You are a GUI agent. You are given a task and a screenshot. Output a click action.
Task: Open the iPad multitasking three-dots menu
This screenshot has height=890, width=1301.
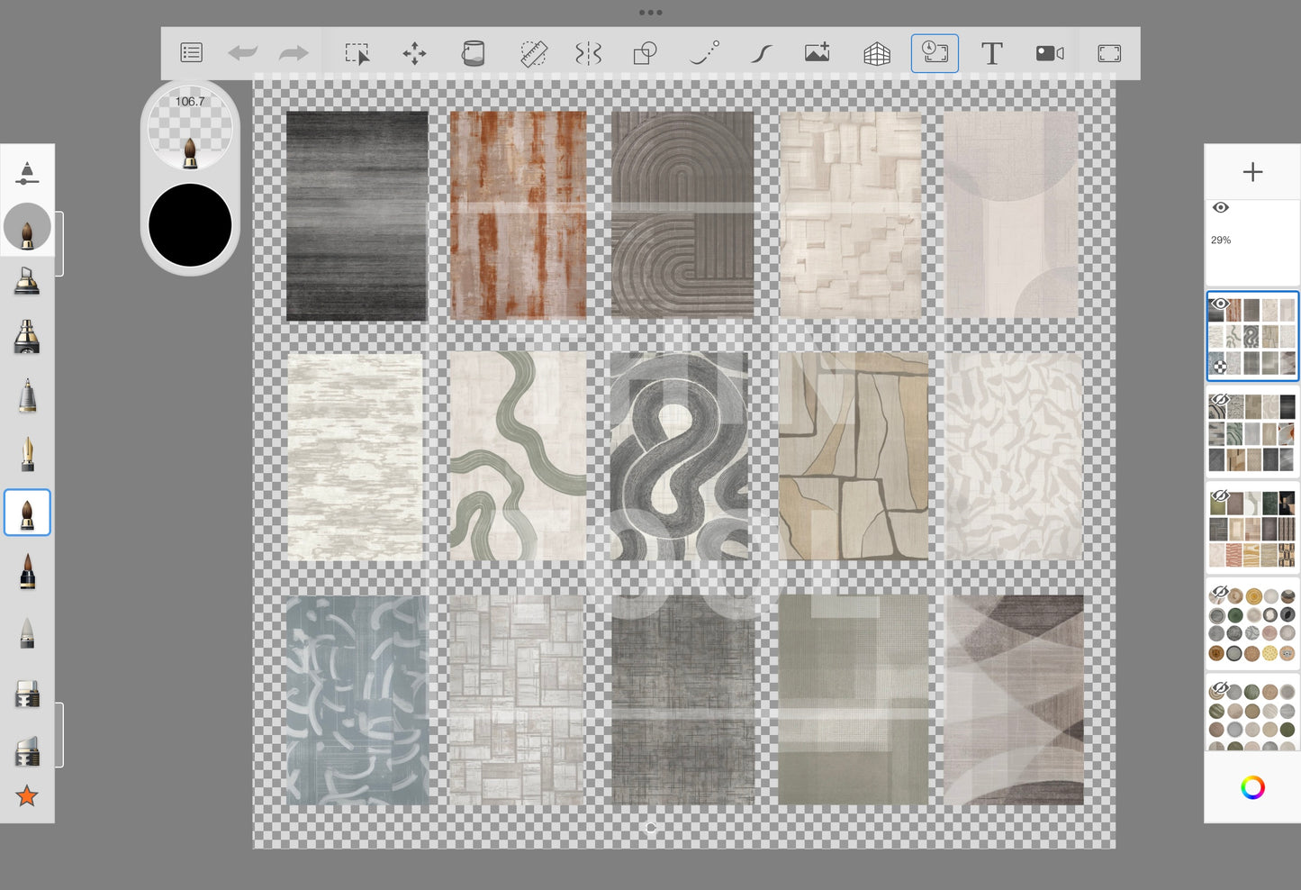tap(650, 13)
